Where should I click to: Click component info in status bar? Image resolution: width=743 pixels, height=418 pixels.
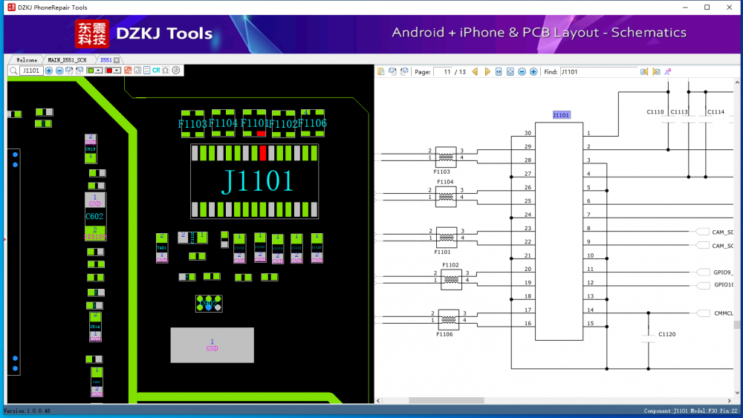click(690, 411)
